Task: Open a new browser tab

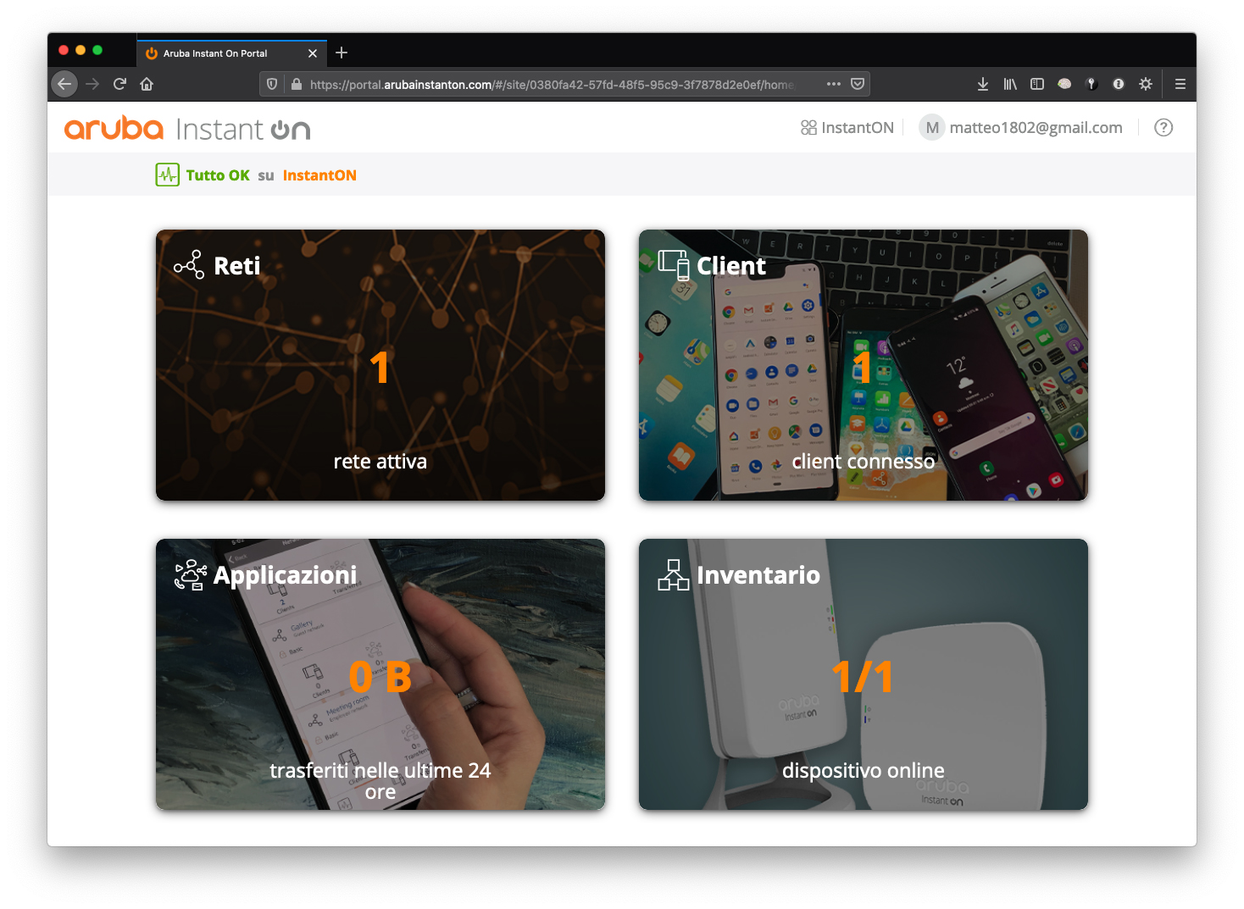Action: tap(342, 53)
